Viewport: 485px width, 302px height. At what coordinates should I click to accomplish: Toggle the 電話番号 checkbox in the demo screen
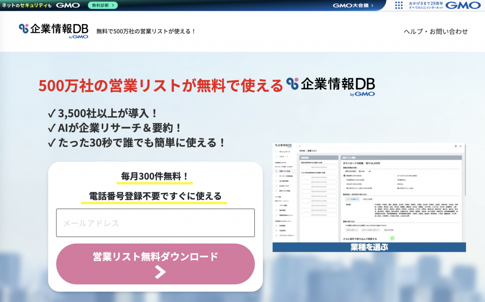coord(344,175)
